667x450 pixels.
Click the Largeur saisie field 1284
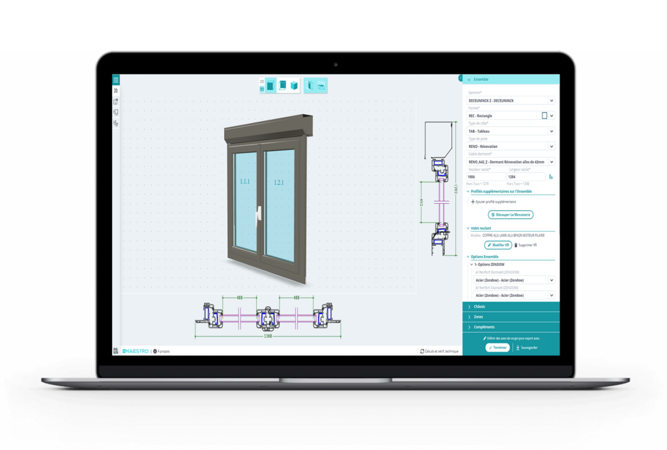pos(526,177)
